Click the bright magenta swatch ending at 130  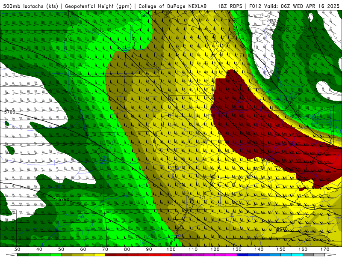[231, 255]
